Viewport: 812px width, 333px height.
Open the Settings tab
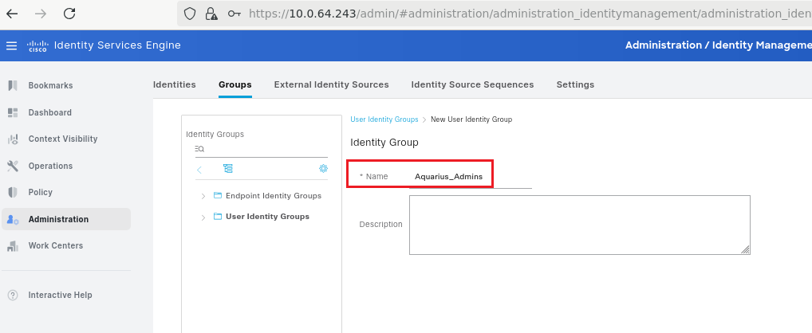click(x=575, y=84)
